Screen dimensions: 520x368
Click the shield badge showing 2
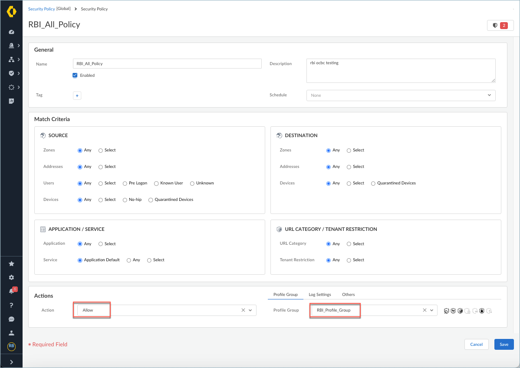click(x=500, y=26)
